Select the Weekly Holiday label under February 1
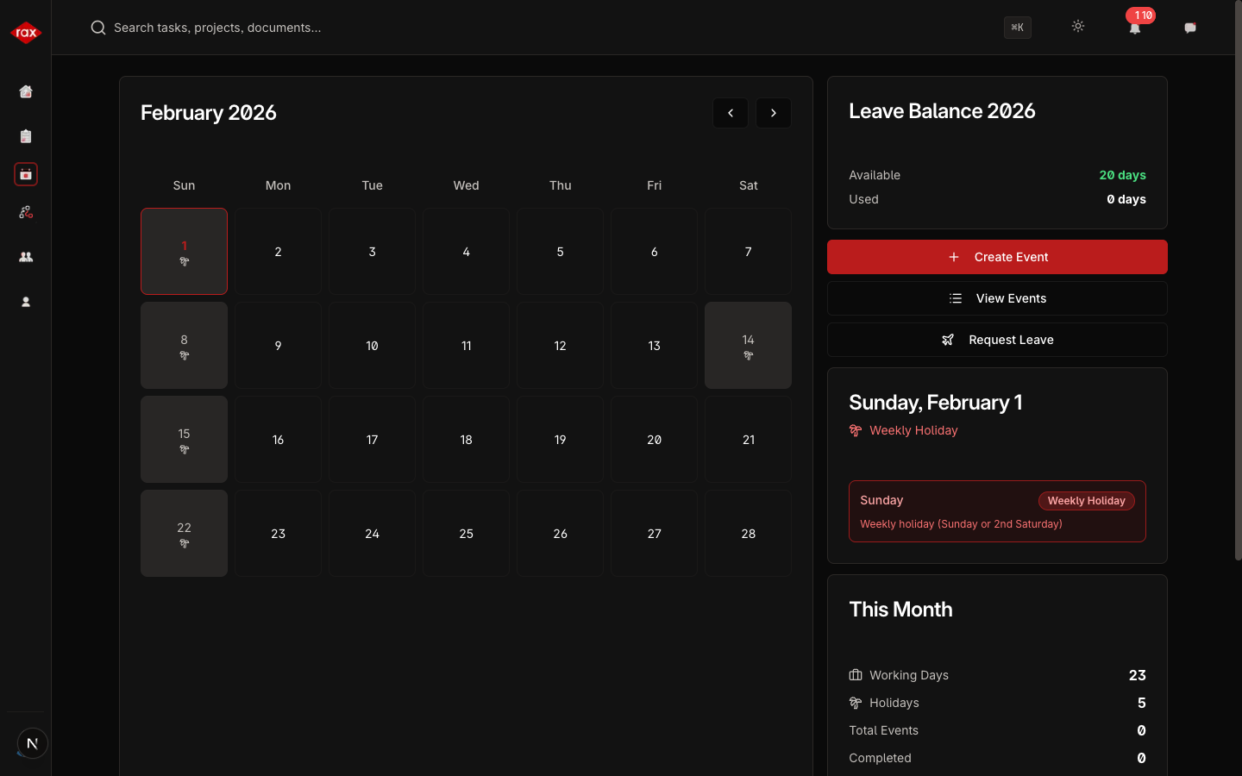Viewport: 1242px width, 776px height. (913, 430)
